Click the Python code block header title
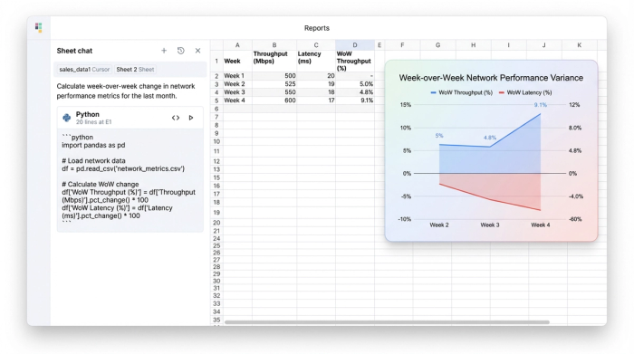 tap(87, 114)
